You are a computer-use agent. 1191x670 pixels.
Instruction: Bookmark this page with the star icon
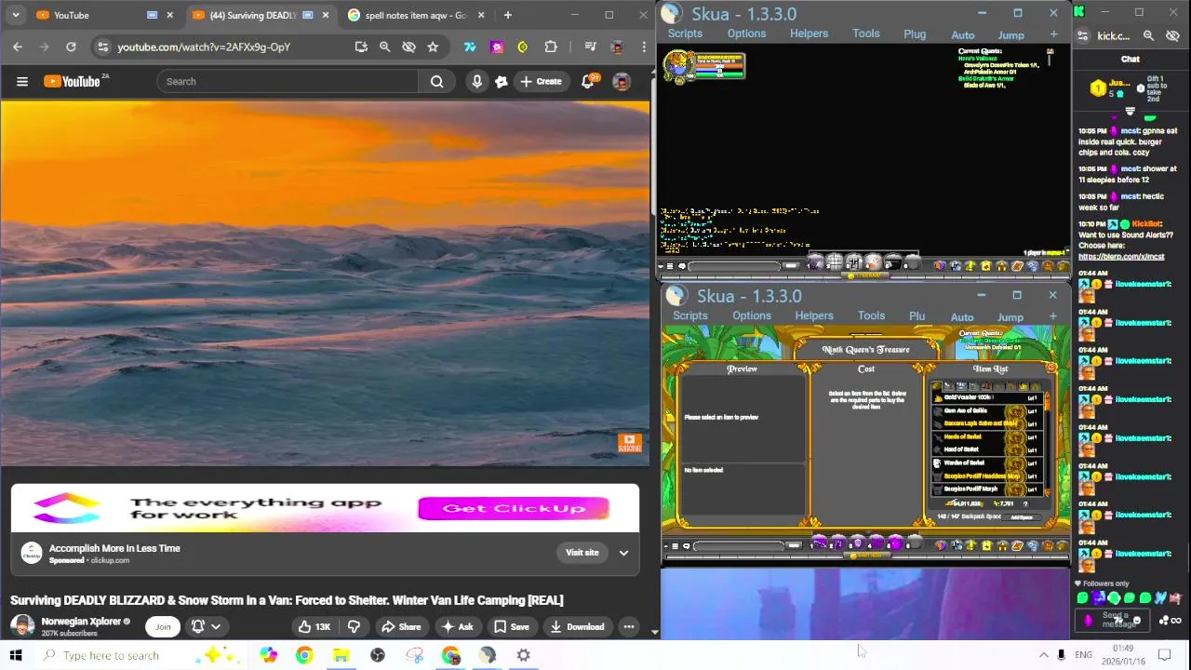coord(433,47)
